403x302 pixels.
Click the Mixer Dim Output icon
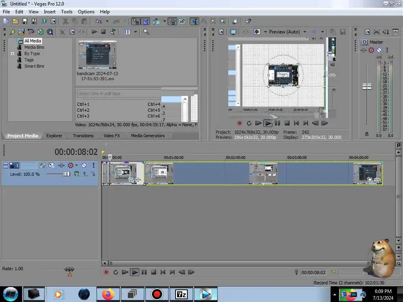coord(386,32)
